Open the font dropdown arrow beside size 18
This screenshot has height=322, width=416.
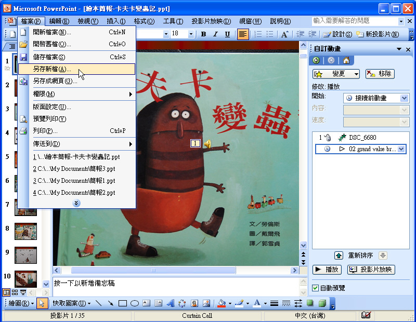click(166, 34)
